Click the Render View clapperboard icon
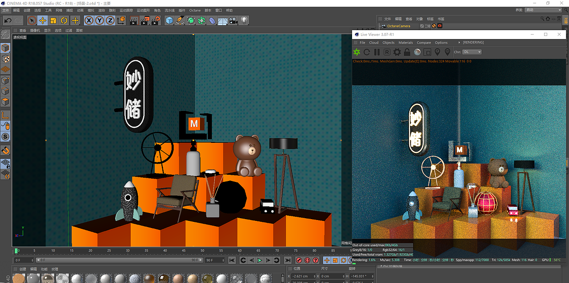 (x=134, y=20)
